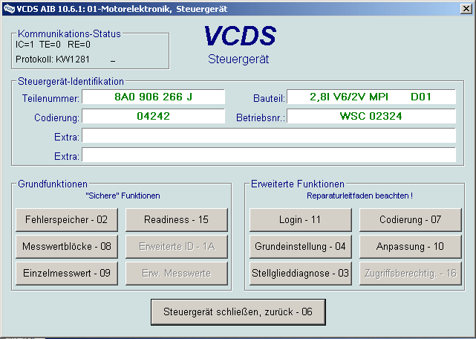This screenshot has width=476, height=339.
Task: Click the second empty Extra field
Action: pos(269,155)
